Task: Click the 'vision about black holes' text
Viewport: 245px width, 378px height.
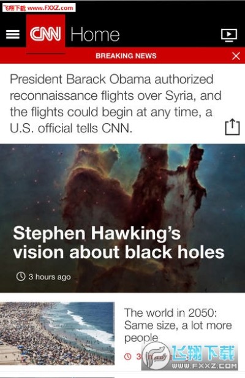Action: [x=119, y=252]
